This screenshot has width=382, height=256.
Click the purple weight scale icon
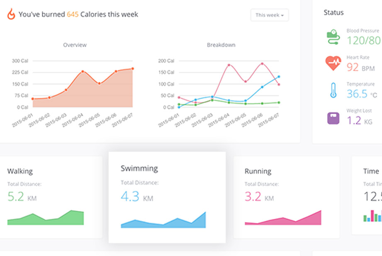(333, 118)
